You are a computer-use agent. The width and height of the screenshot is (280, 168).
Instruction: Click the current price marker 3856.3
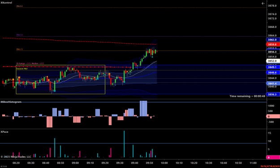[273, 52]
